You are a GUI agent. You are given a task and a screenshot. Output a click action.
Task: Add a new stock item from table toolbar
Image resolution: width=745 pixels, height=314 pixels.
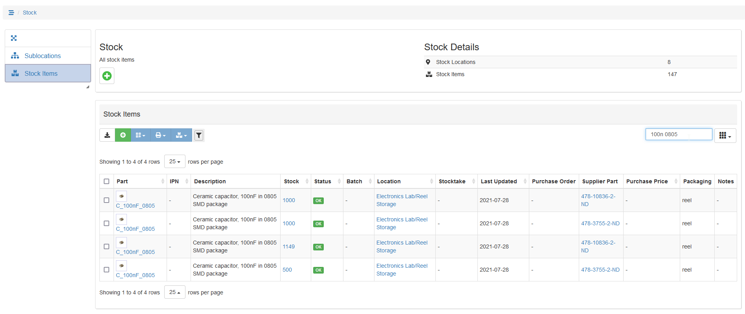pyautogui.click(x=123, y=135)
